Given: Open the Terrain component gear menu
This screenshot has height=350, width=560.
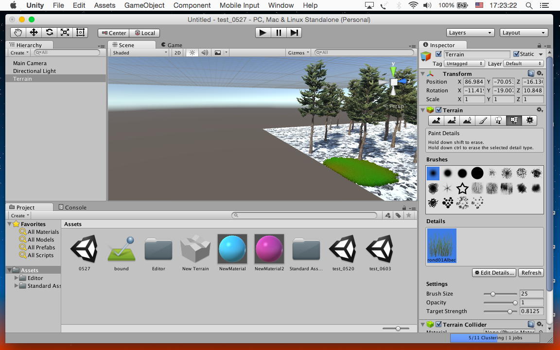Looking at the screenshot, I should coord(540,110).
